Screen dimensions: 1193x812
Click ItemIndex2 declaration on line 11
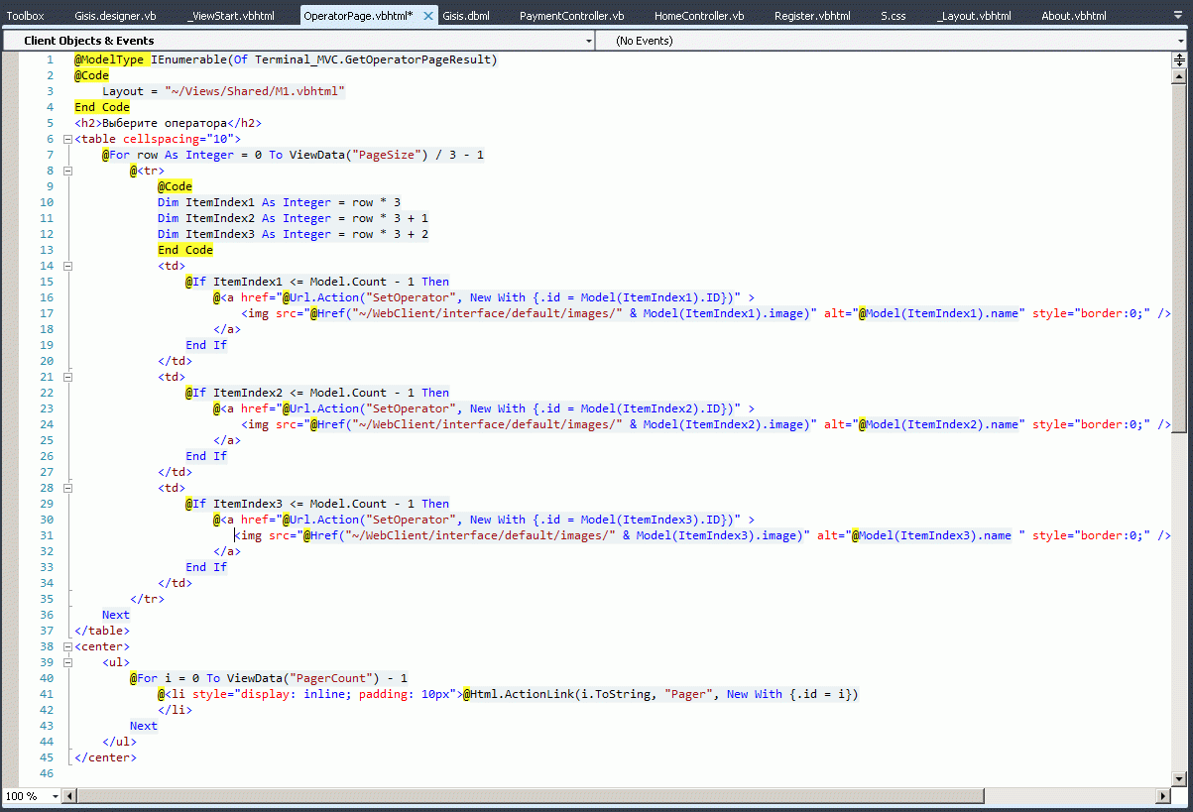click(x=220, y=218)
